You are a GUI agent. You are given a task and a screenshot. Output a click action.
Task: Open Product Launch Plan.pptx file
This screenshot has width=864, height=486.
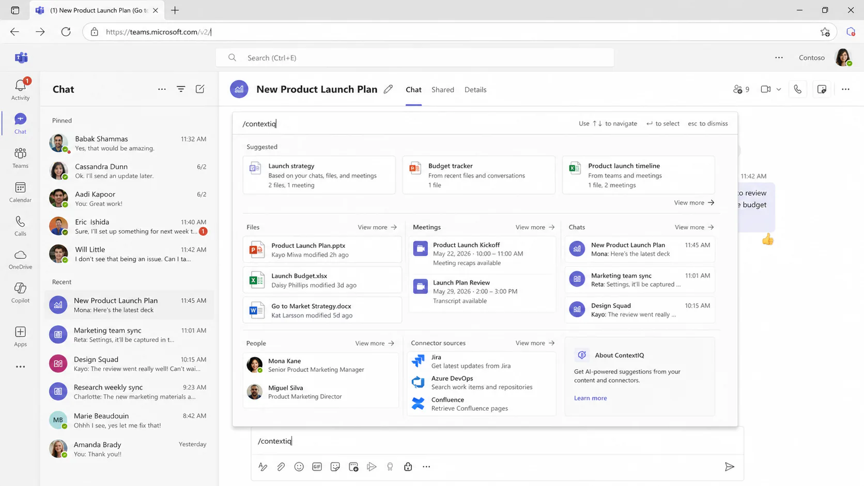click(x=322, y=250)
